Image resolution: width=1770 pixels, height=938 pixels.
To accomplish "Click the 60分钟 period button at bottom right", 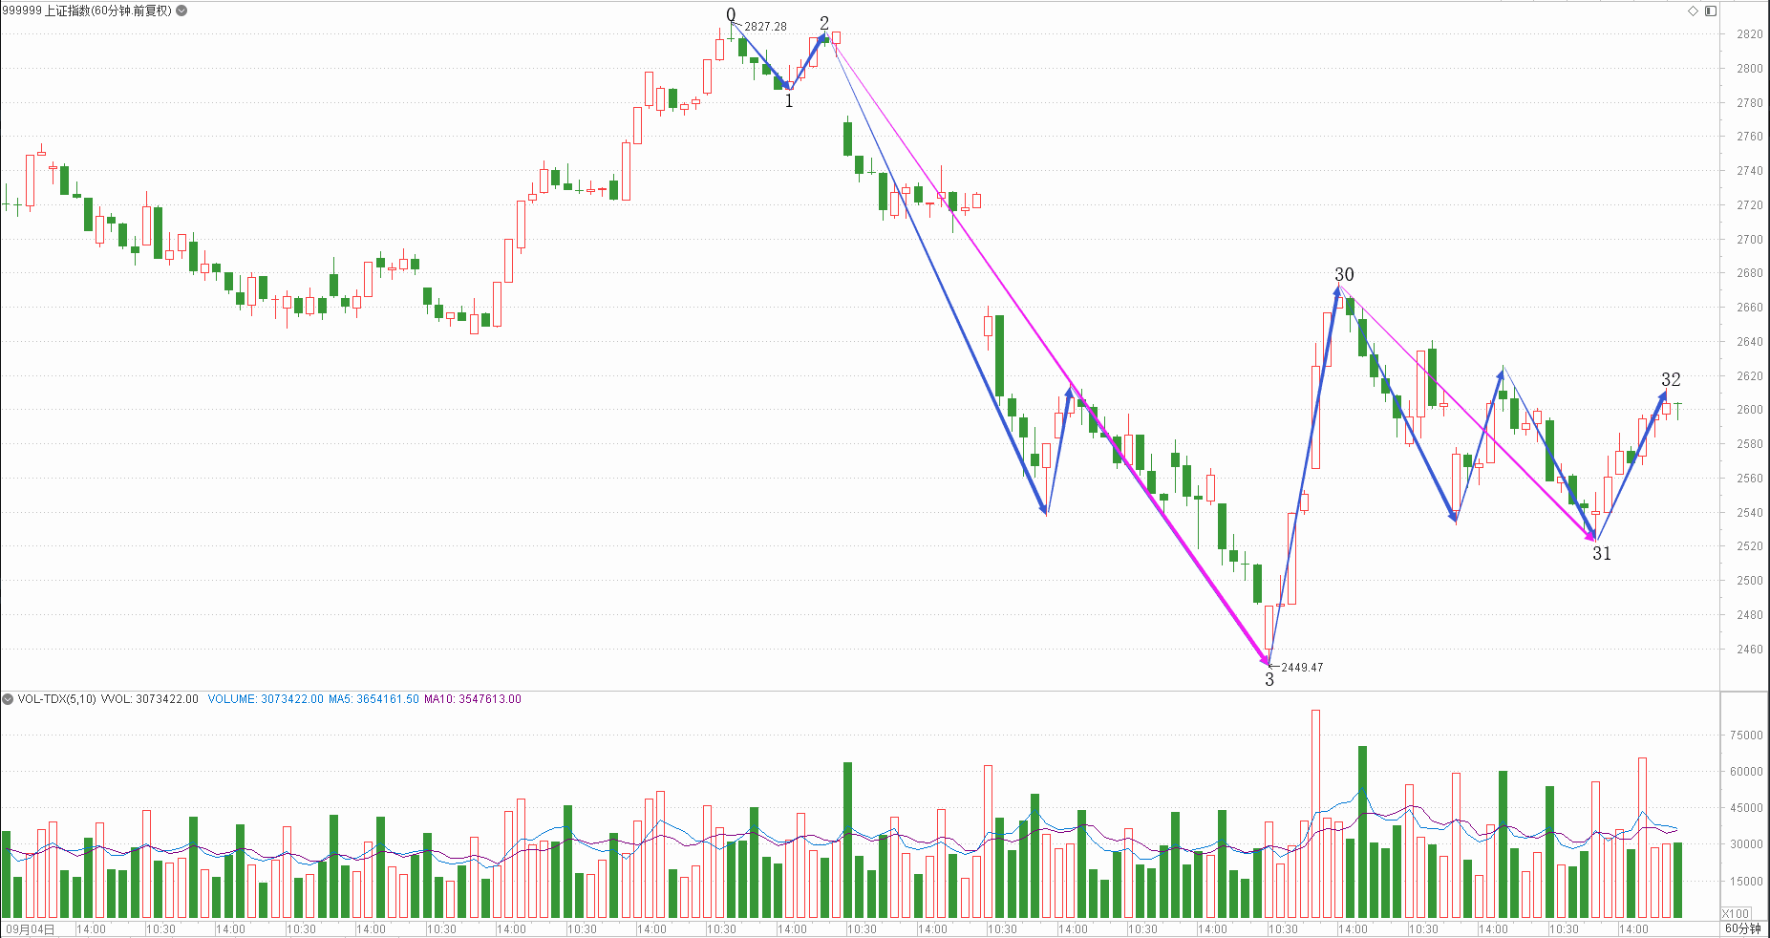I will (x=1743, y=928).
